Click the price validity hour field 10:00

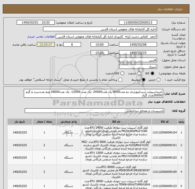tap(99, 53)
